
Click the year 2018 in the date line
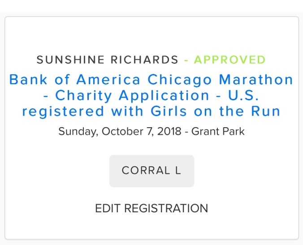[169, 132]
